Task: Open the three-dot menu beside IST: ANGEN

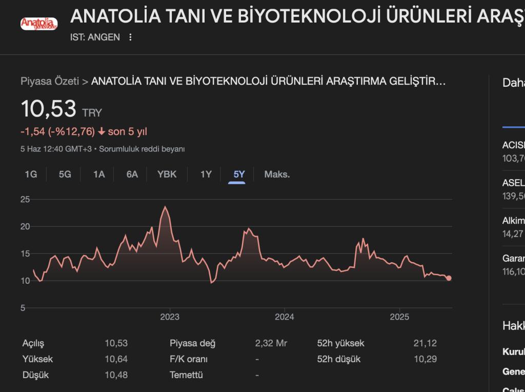Action: click(130, 37)
